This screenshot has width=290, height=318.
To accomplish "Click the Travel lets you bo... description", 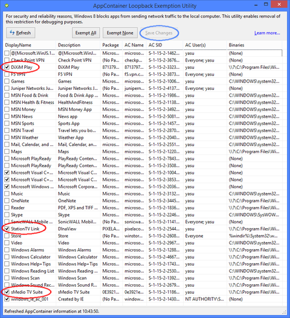I will [77, 130].
